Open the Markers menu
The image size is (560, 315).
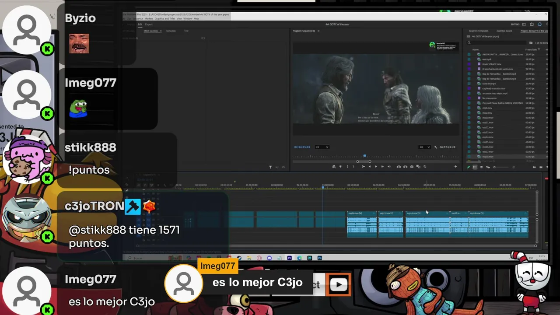tap(149, 18)
